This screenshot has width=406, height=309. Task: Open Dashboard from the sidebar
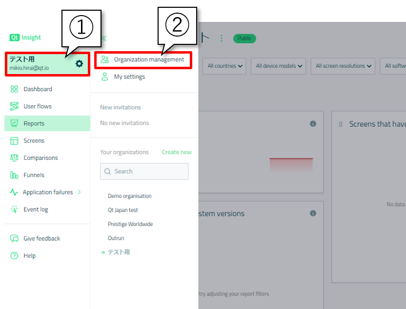pos(38,89)
